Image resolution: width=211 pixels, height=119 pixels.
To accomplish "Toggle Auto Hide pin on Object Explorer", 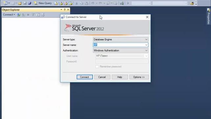I will 65,10.
